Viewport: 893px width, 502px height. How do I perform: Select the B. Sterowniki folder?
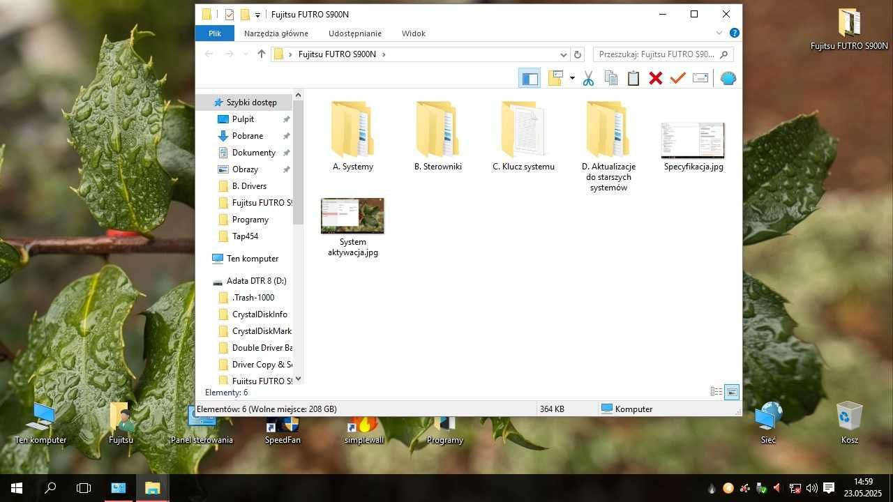pos(438,137)
